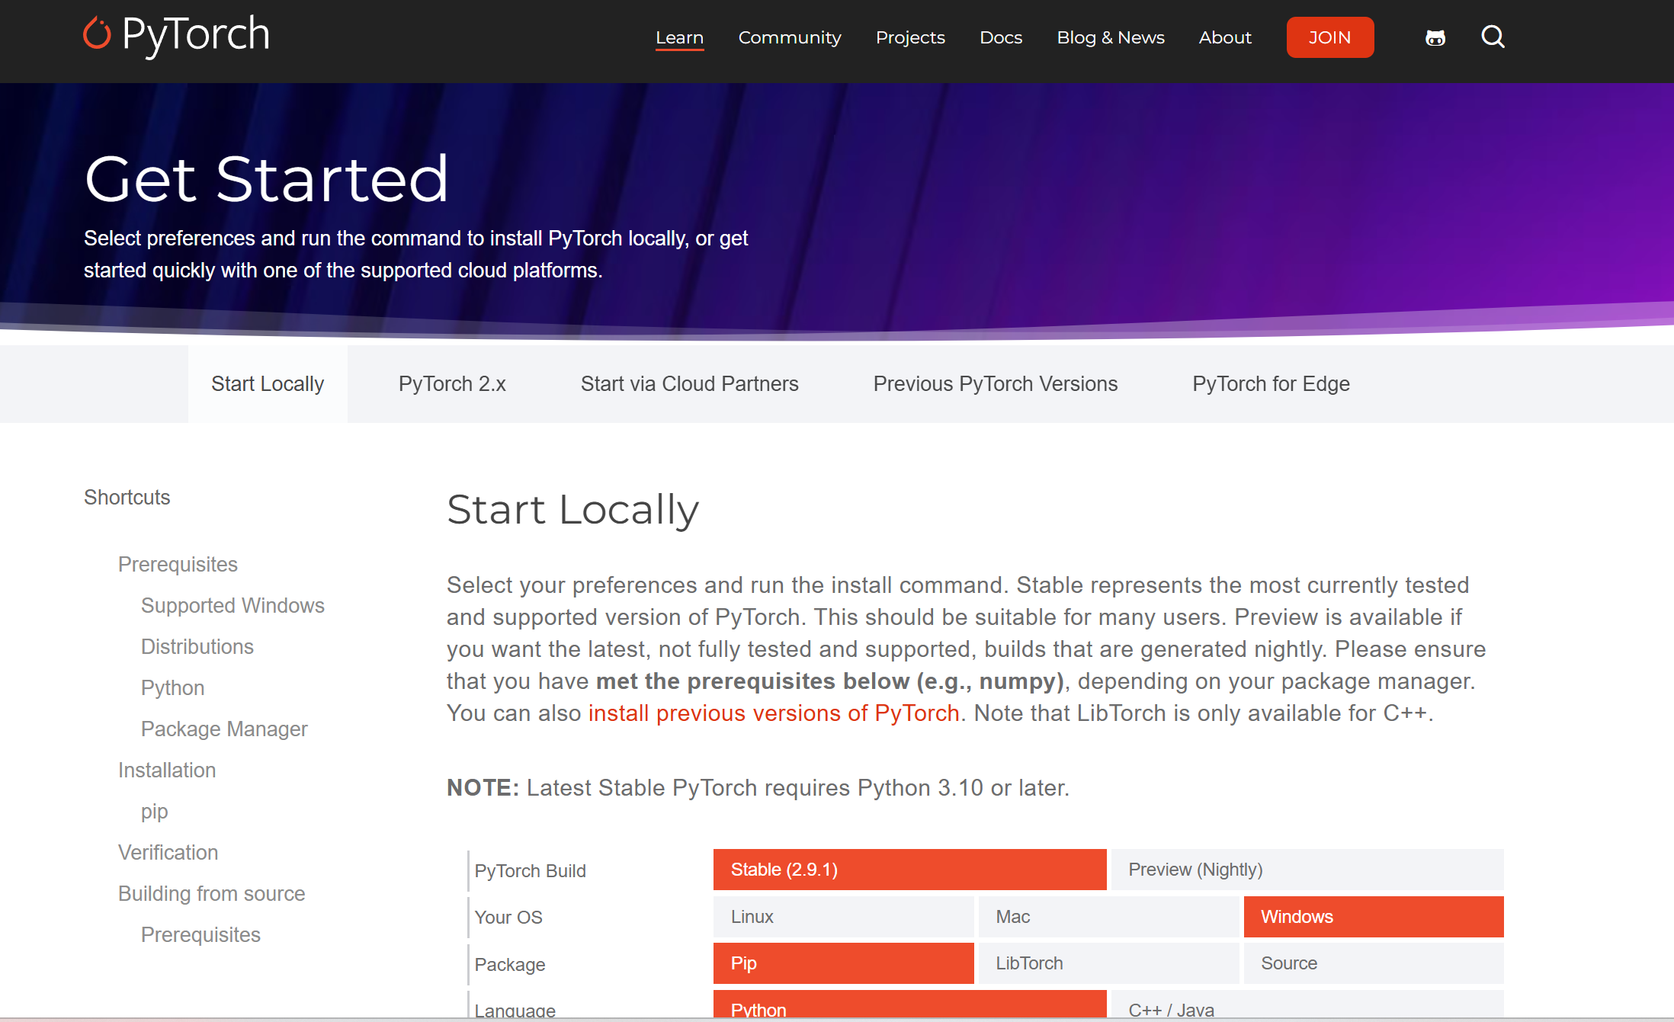Click the PyTorch flame logo
This screenshot has height=1022, width=1674.
[97, 34]
